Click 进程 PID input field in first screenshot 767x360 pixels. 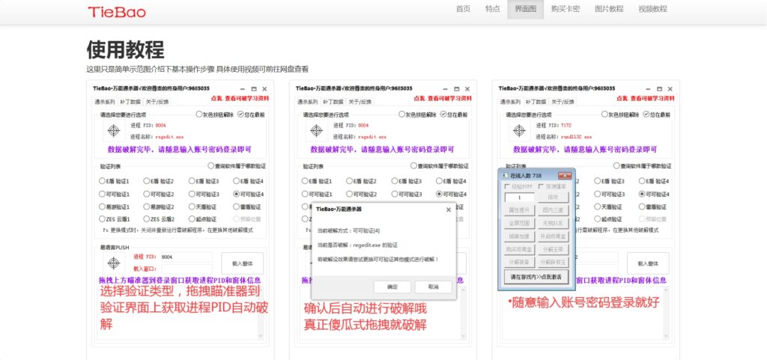coord(186,257)
